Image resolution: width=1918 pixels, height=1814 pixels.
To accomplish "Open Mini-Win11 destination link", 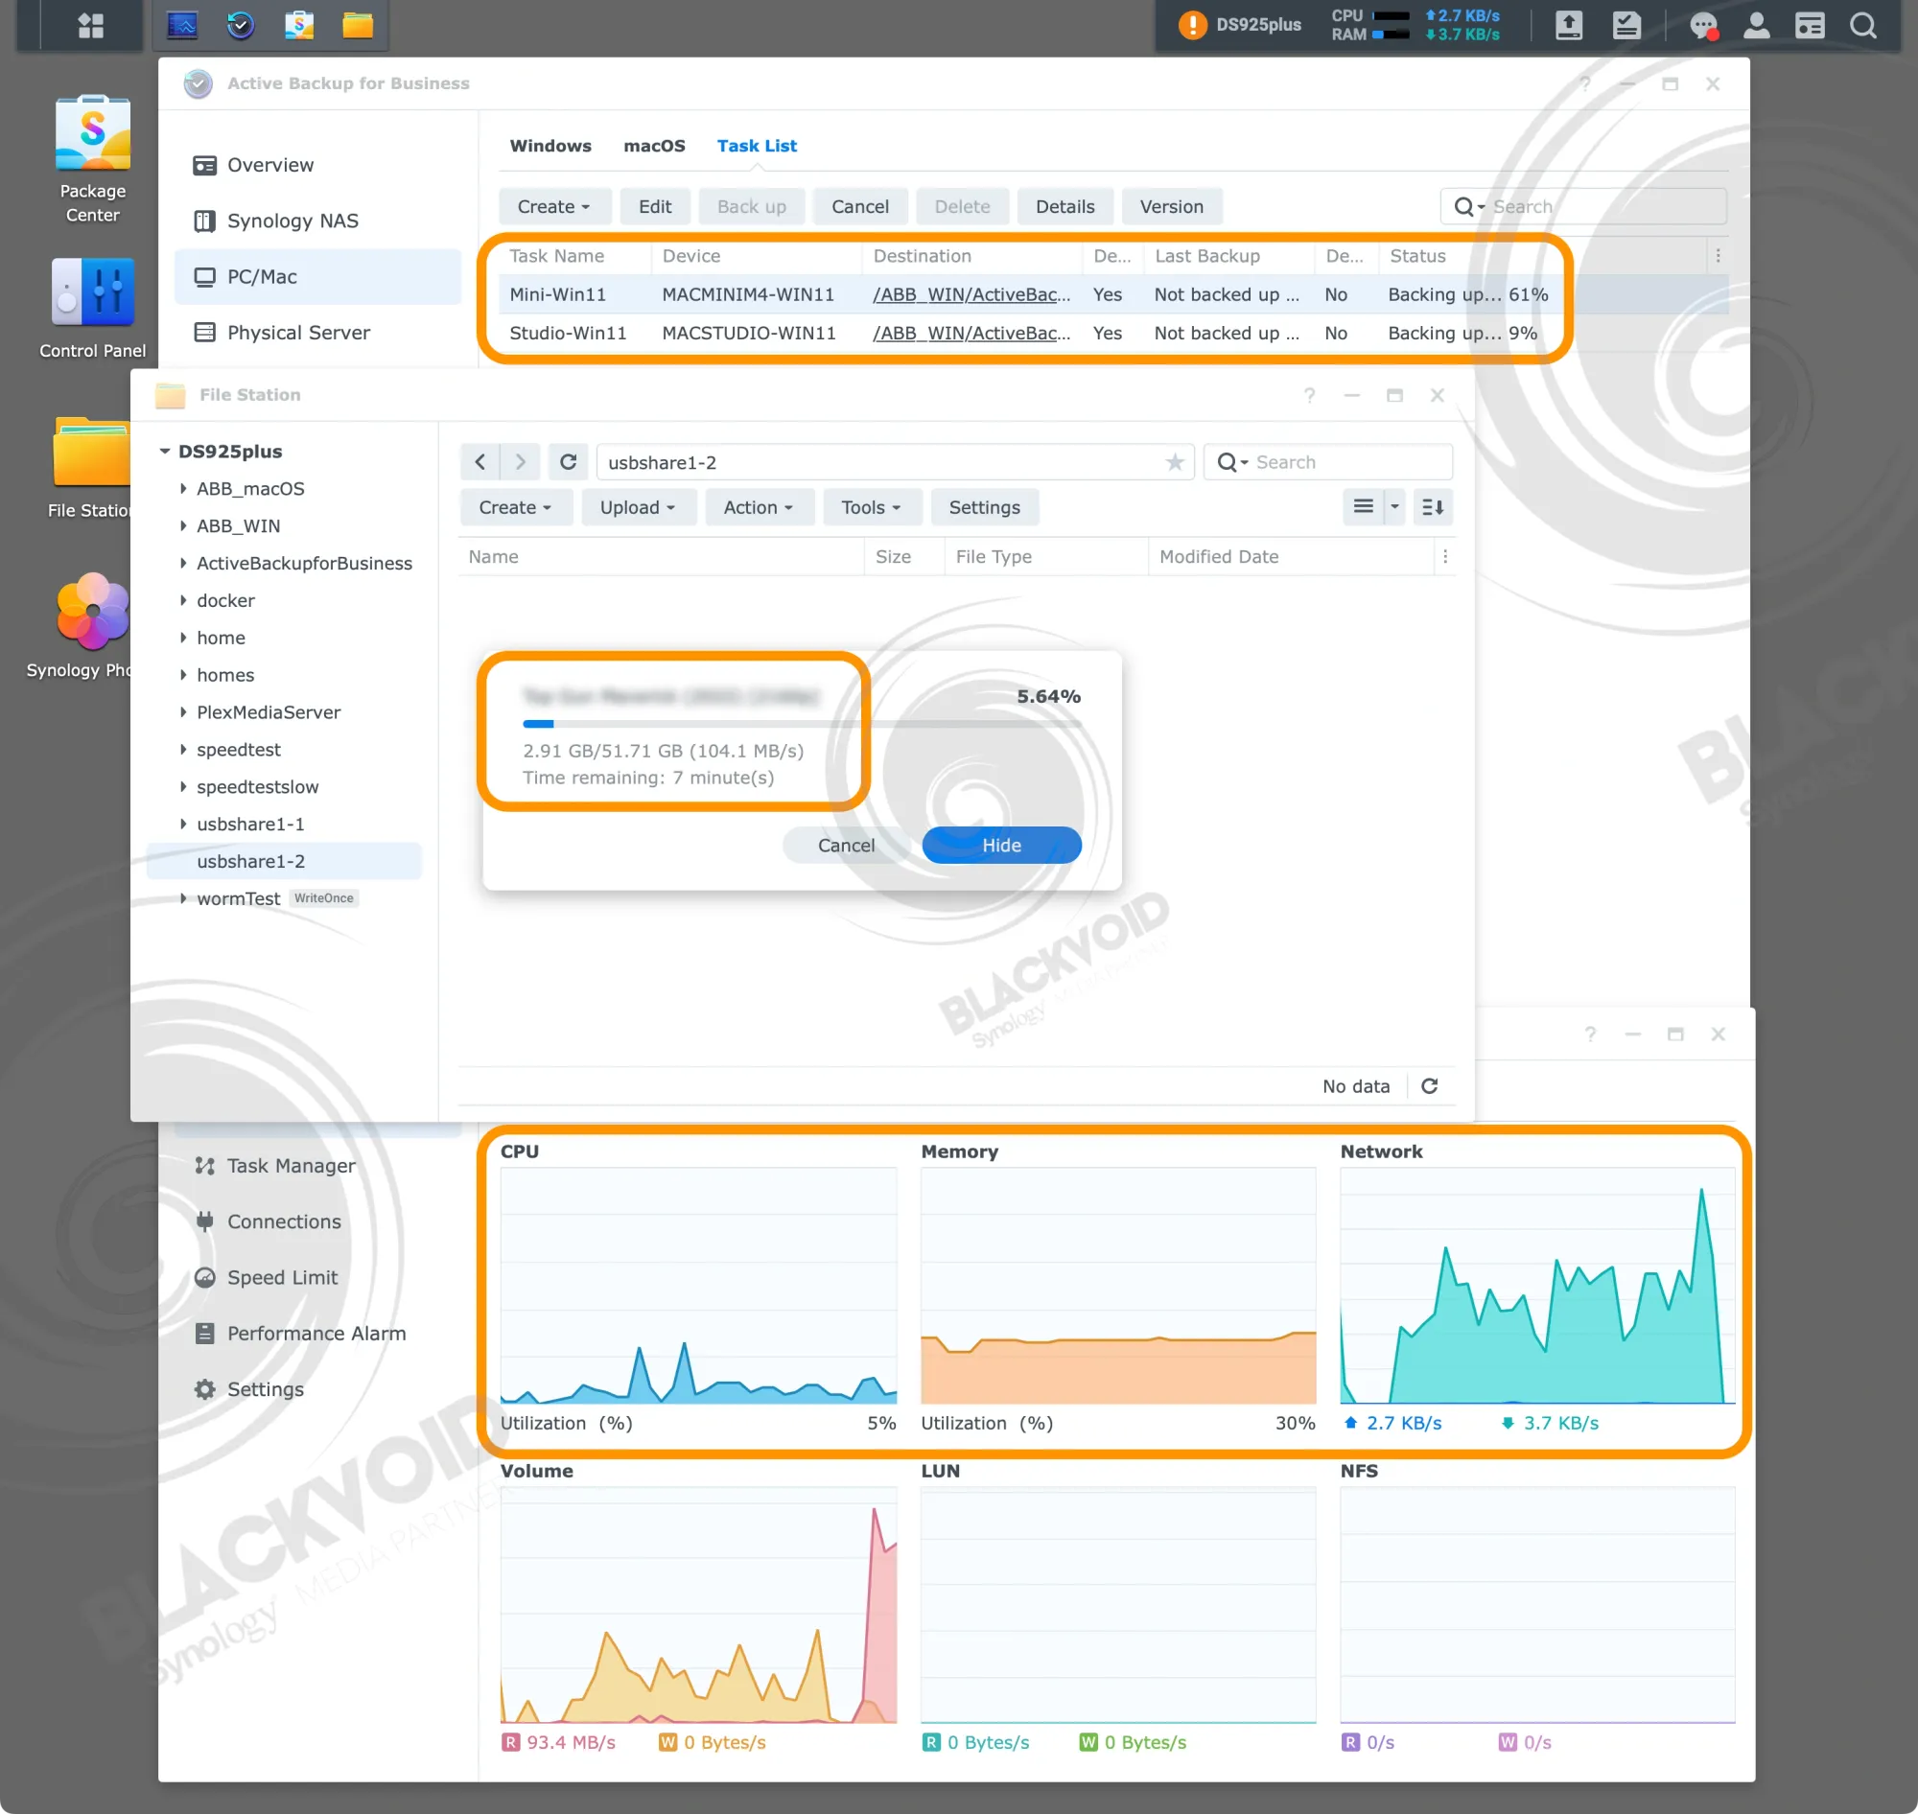I will pyautogui.click(x=971, y=294).
